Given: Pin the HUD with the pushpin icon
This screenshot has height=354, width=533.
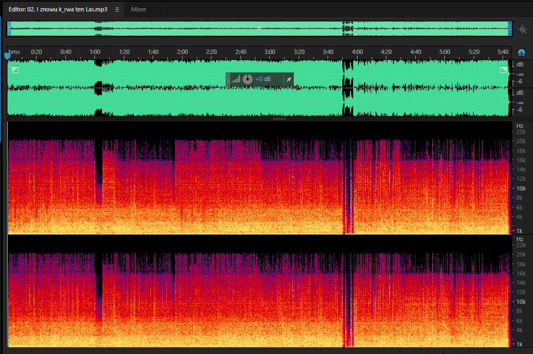Looking at the screenshot, I should 289,80.
